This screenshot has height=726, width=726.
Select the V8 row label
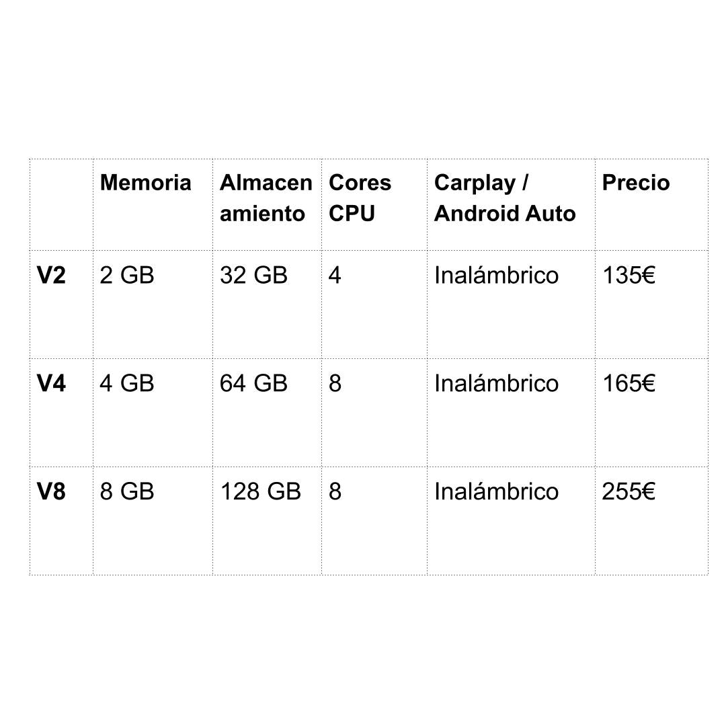[x=51, y=492]
